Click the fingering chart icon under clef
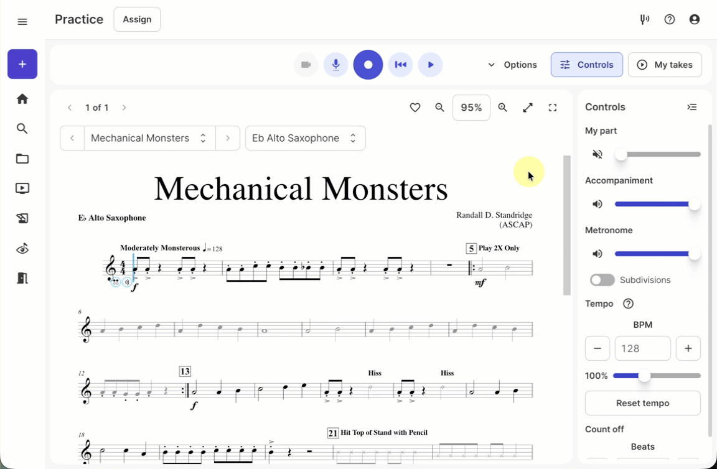 coord(116,282)
